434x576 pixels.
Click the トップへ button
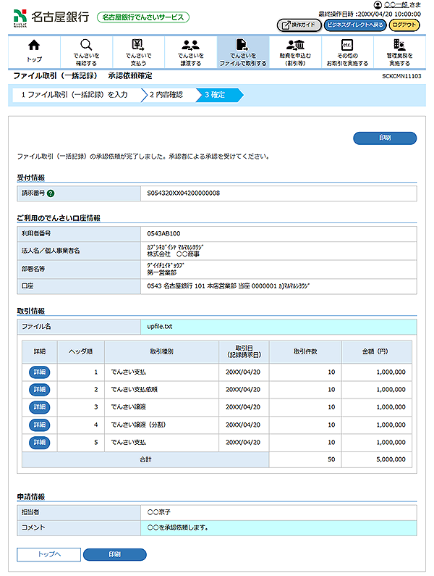tap(48, 554)
